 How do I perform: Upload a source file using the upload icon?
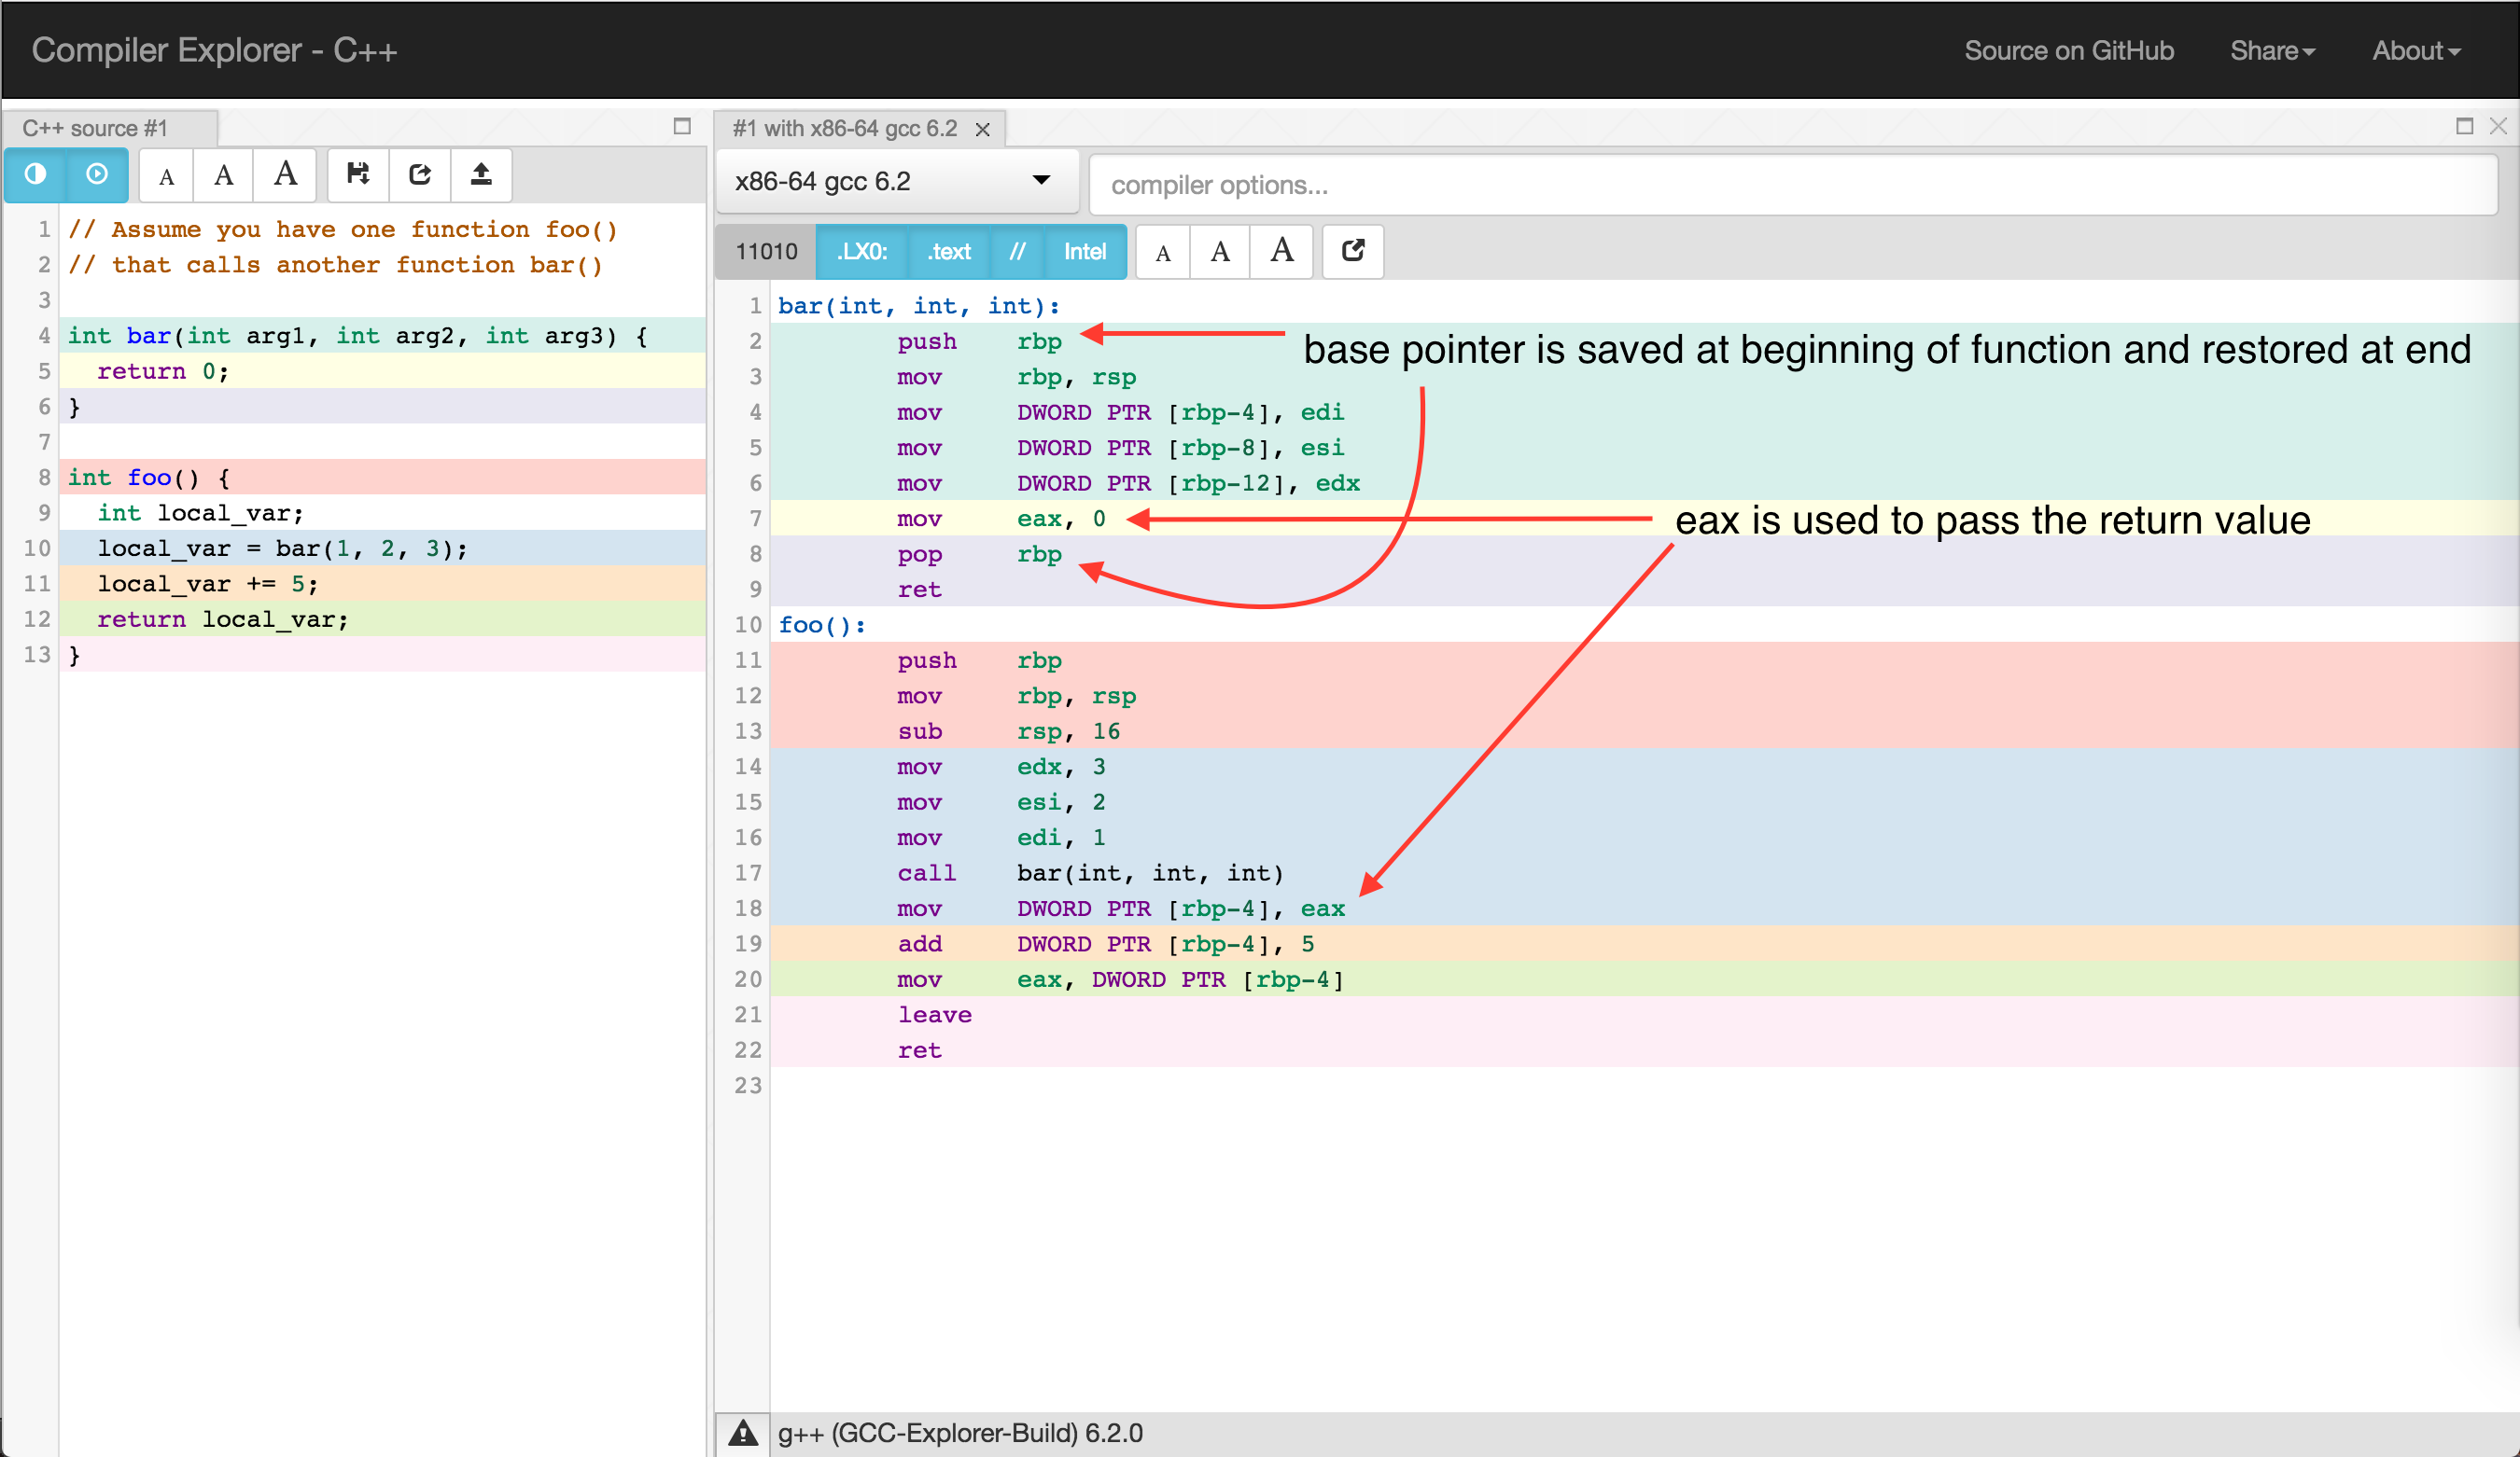pyautogui.click(x=481, y=173)
